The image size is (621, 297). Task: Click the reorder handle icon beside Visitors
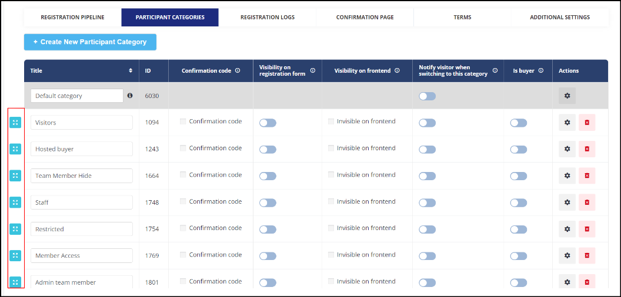15,123
